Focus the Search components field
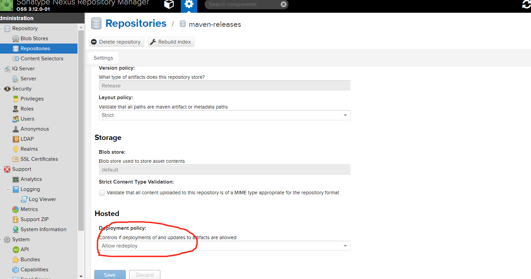Viewport: 531px width, 279px height. [243, 4]
